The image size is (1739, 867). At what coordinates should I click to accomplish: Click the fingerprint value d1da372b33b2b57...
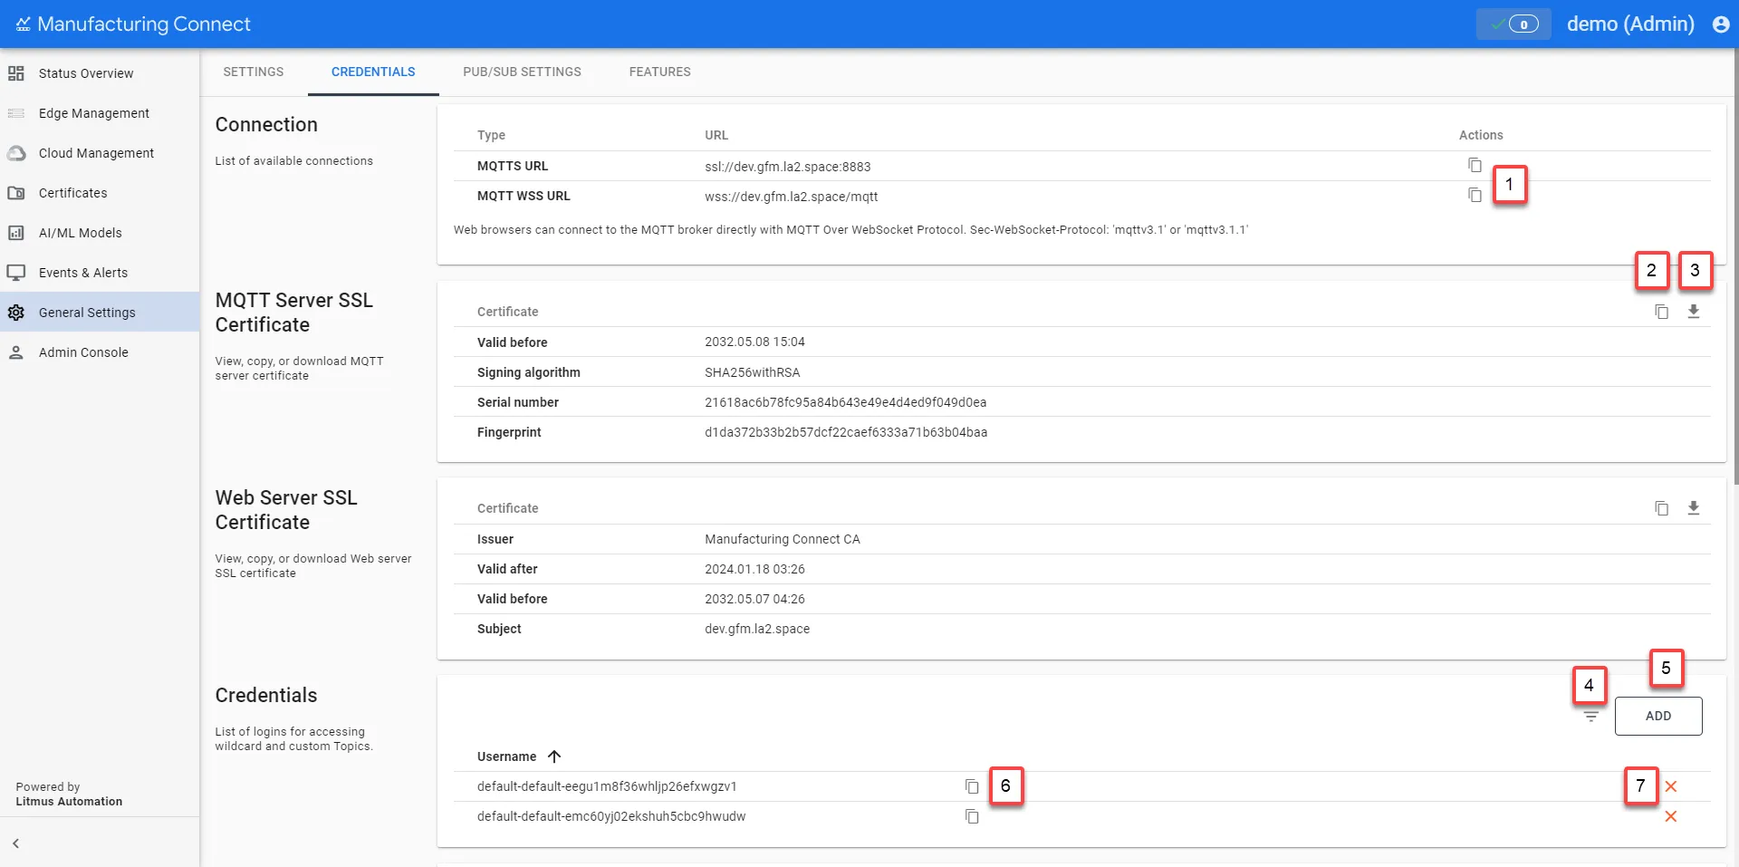(x=846, y=432)
